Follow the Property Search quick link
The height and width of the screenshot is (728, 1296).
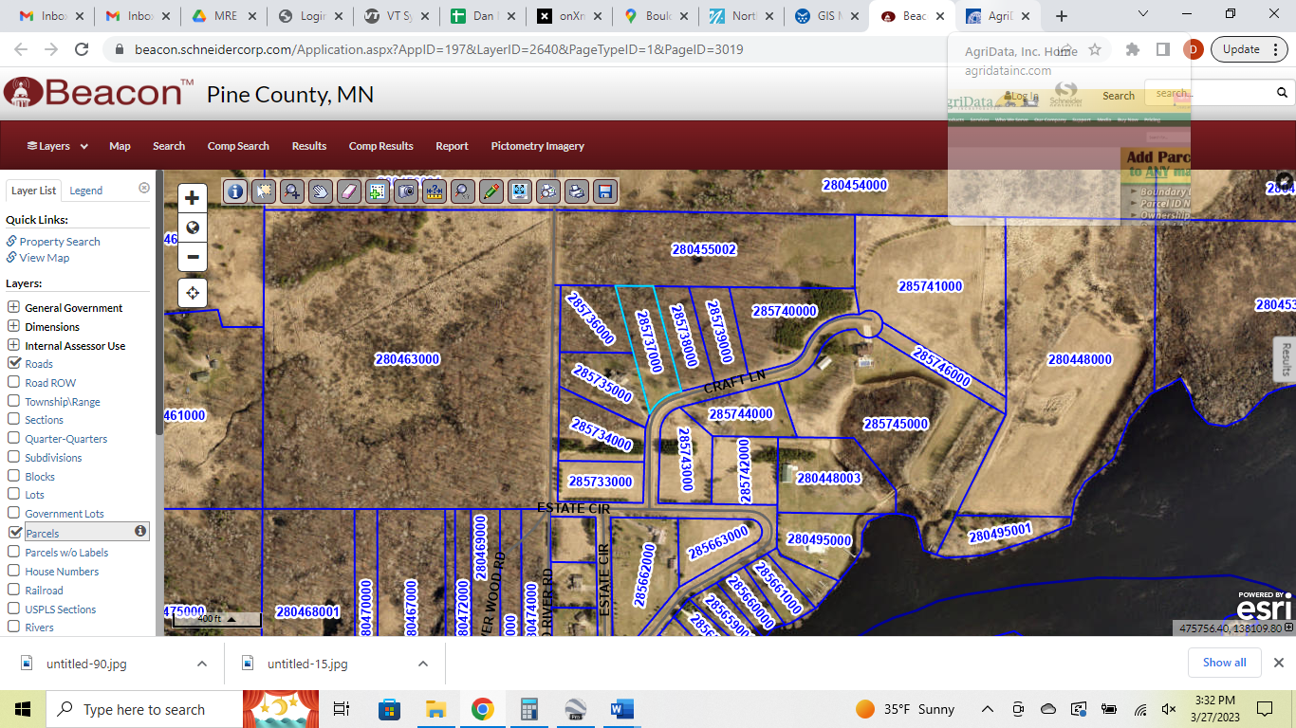[x=59, y=242]
